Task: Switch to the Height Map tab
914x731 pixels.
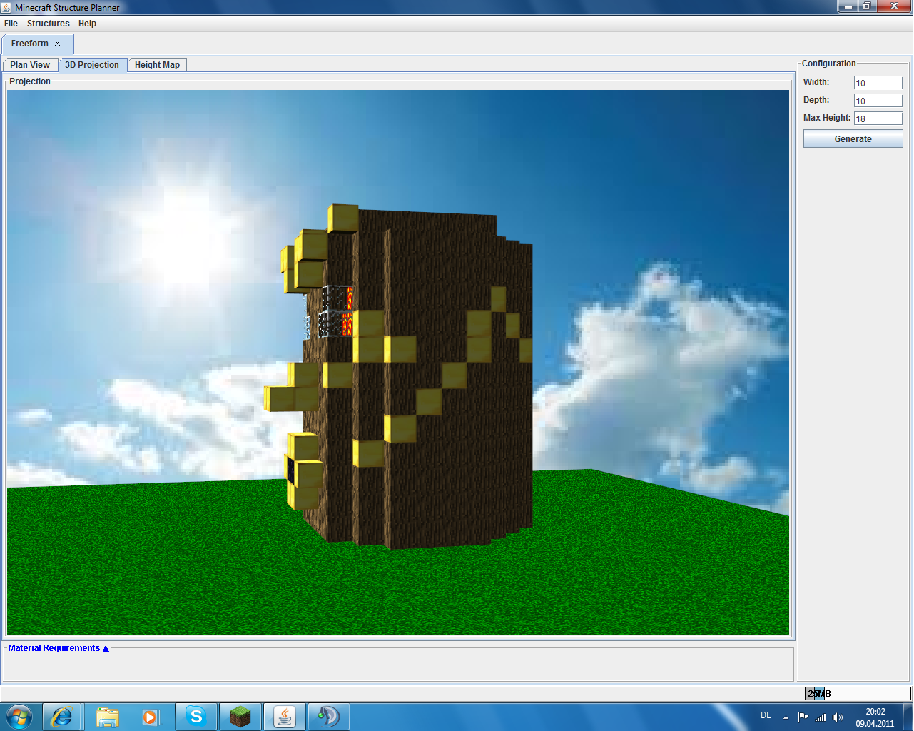Action: point(157,65)
